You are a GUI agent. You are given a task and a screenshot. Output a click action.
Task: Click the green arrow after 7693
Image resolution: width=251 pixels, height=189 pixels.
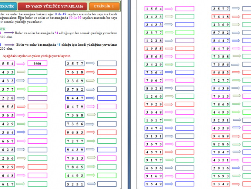(x=236, y=176)
